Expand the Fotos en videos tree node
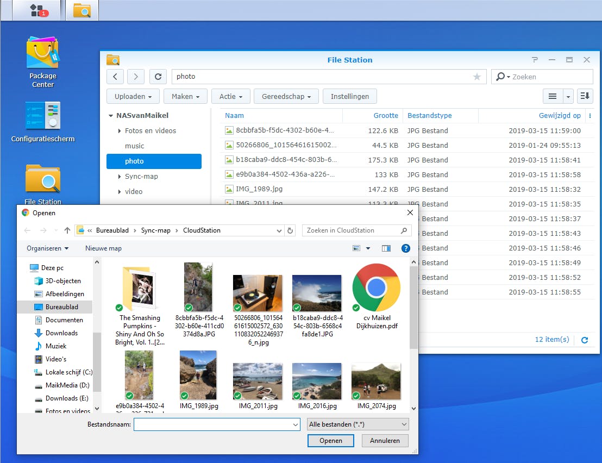Image resolution: width=602 pixels, height=463 pixels. pos(120,131)
